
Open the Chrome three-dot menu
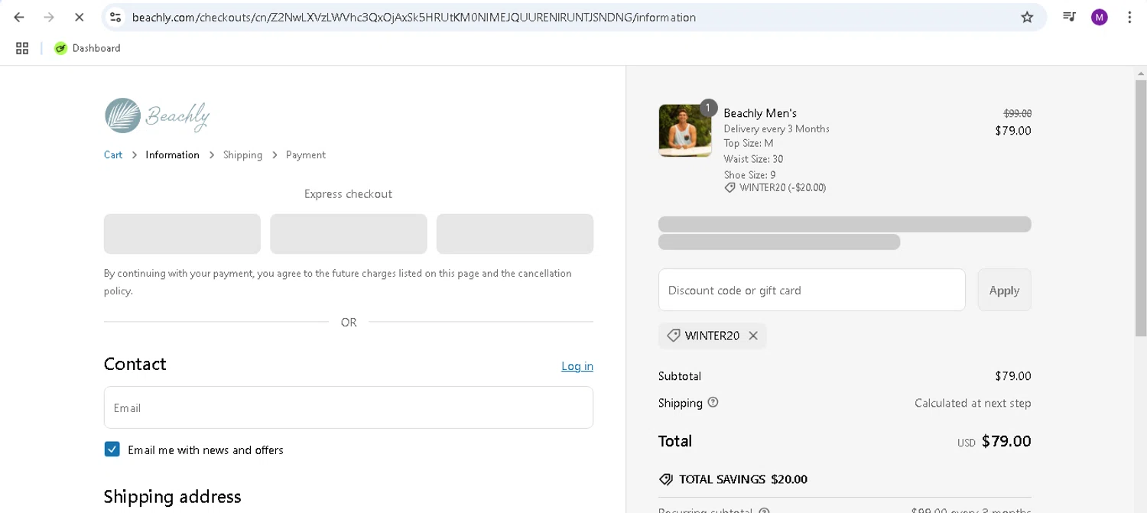pyautogui.click(x=1129, y=17)
